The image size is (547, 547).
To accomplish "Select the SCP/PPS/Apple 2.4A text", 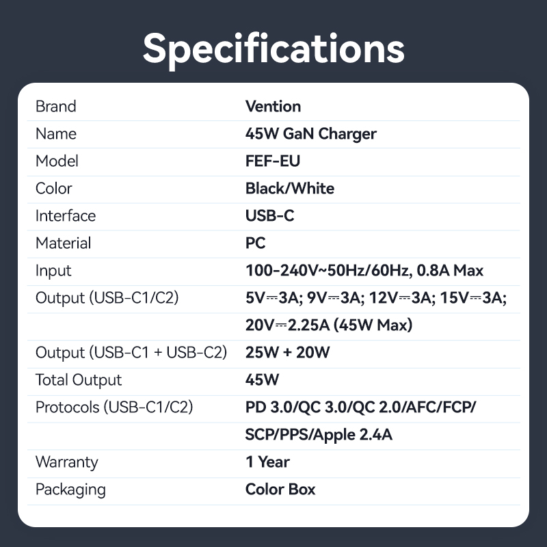I will click(x=319, y=435).
